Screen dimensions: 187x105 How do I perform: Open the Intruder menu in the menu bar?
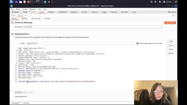pos(25,9)
